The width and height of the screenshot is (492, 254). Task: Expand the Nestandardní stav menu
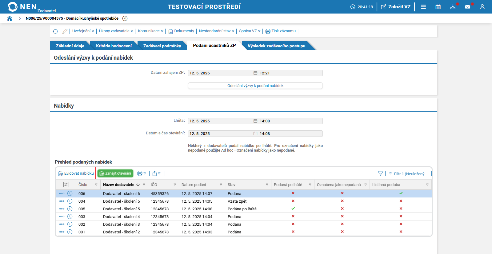point(217,31)
